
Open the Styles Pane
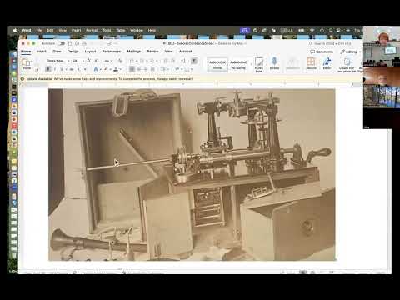tap(259, 65)
